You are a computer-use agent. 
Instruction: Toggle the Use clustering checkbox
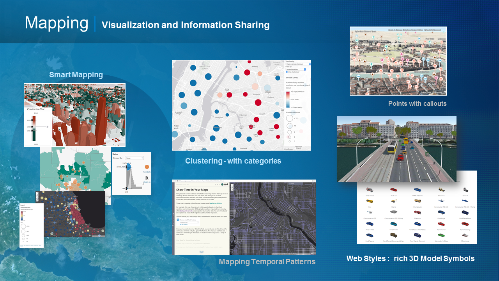(x=287, y=72)
